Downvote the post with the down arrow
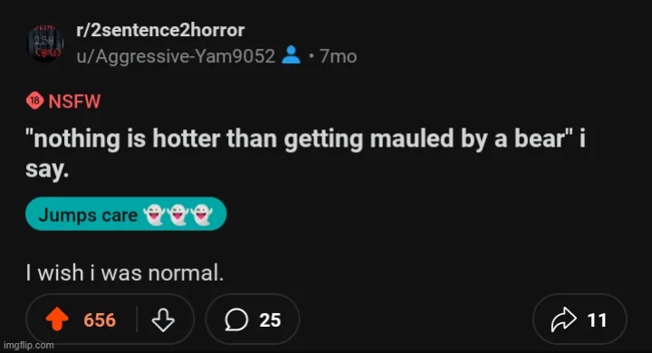The image size is (652, 353). point(163,320)
